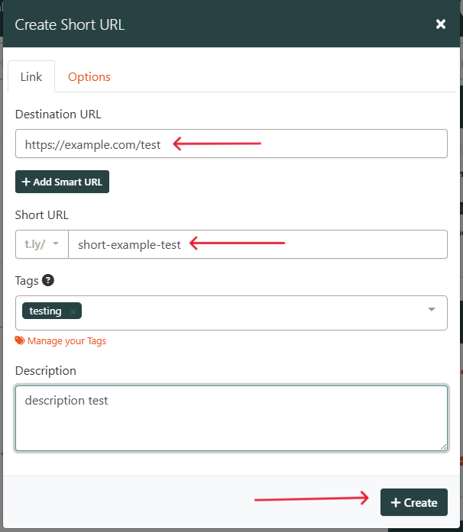The width and height of the screenshot is (463, 532).
Task: Expand the Tags dropdown arrow
Action: (x=432, y=309)
